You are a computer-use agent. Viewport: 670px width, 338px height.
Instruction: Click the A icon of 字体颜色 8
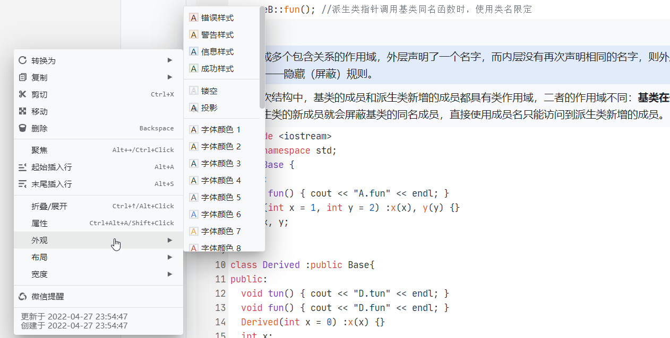pyautogui.click(x=194, y=247)
